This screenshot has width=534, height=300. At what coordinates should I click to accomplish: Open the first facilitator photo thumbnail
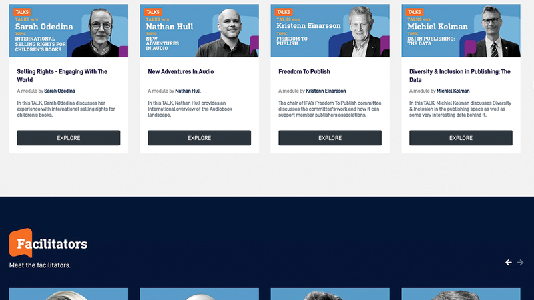[x=69, y=294]
